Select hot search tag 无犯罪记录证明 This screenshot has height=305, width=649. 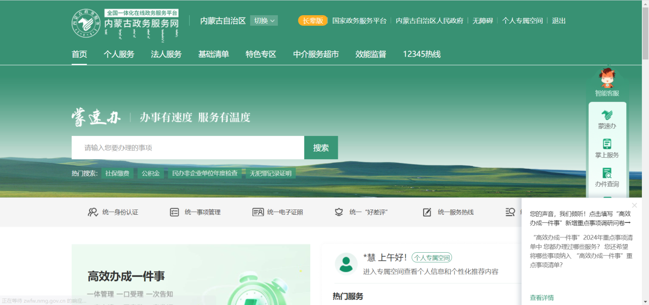[x=271, y=173]
